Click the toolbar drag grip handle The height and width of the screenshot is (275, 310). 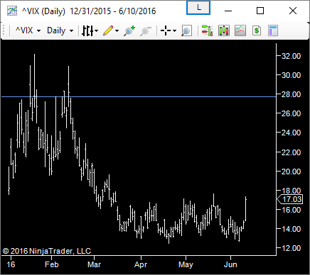(x=4, y=30)
